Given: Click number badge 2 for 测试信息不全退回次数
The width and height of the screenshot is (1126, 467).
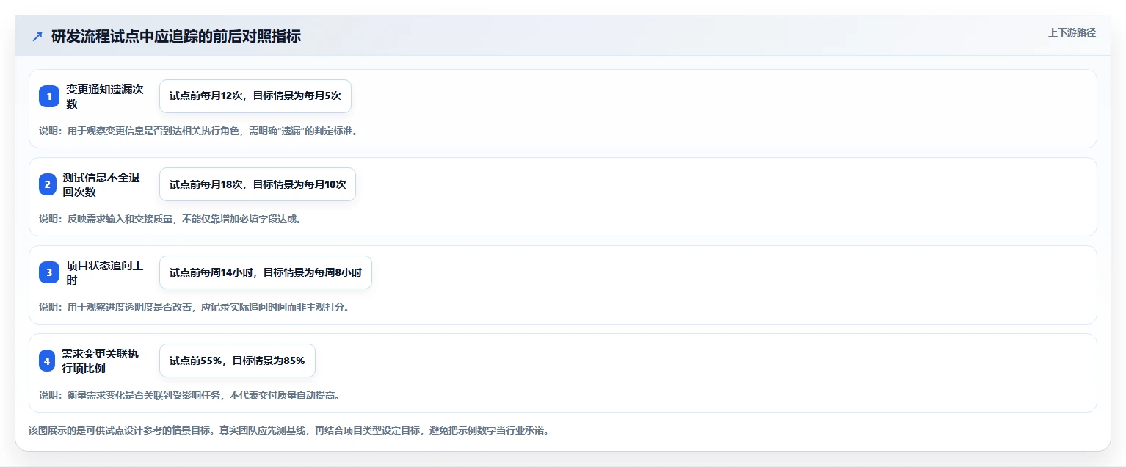Looking at the screenshot, I should pyautogui.click(x=48, y=184).
